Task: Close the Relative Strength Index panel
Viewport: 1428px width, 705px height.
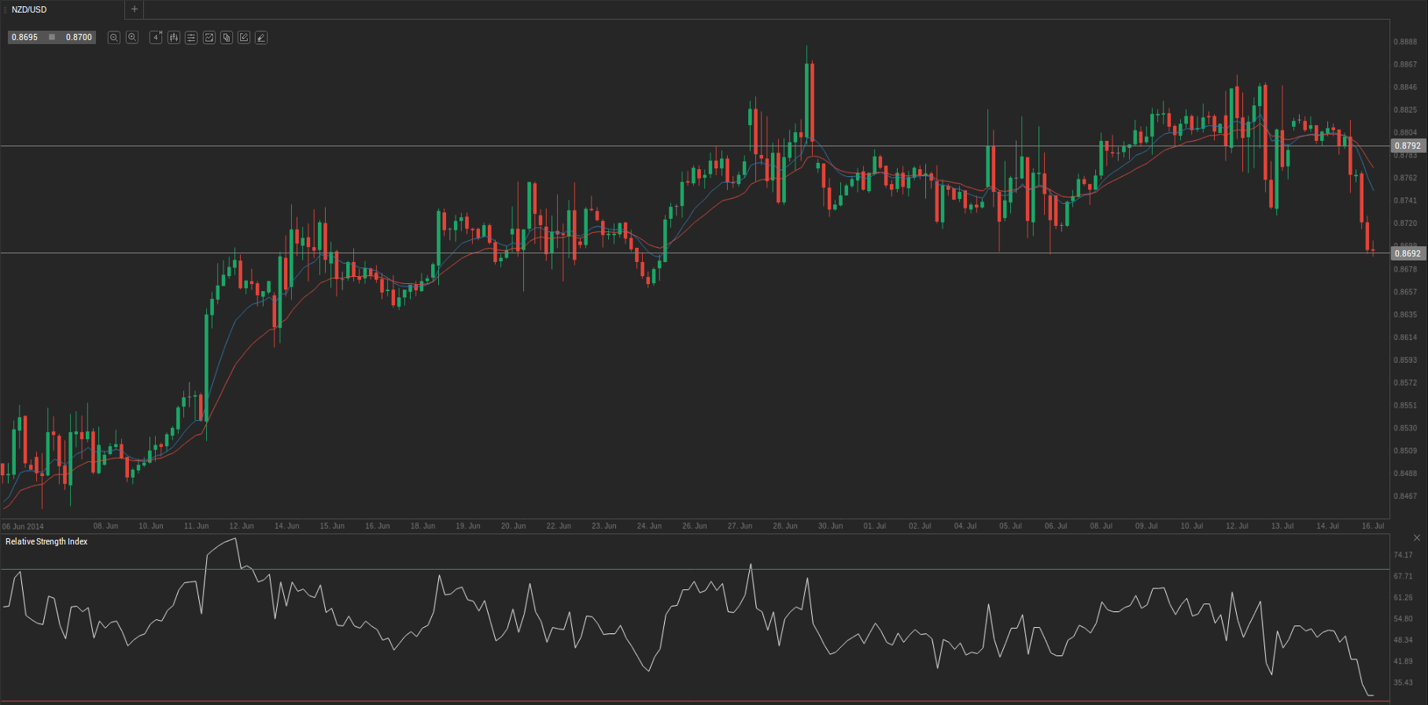Action: pyautogui.click(x=1417, y=538)
